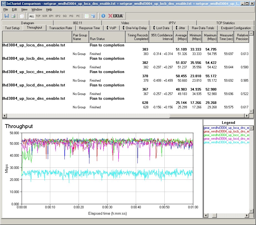
Task: Click the blue info circle icon
Action: pos(103,16)
